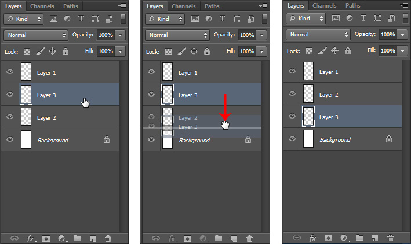The image size is (411, 244).
Task: Open the Paths tab in the right panel
Action: (352, 6)
